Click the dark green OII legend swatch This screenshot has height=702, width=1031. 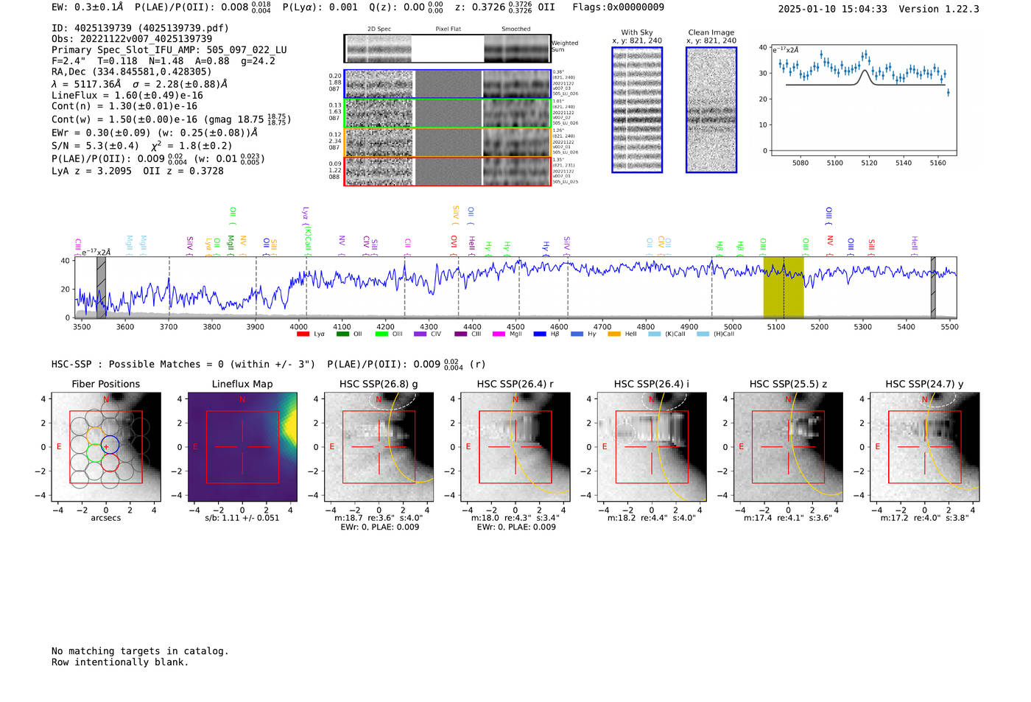coord(342,334)
